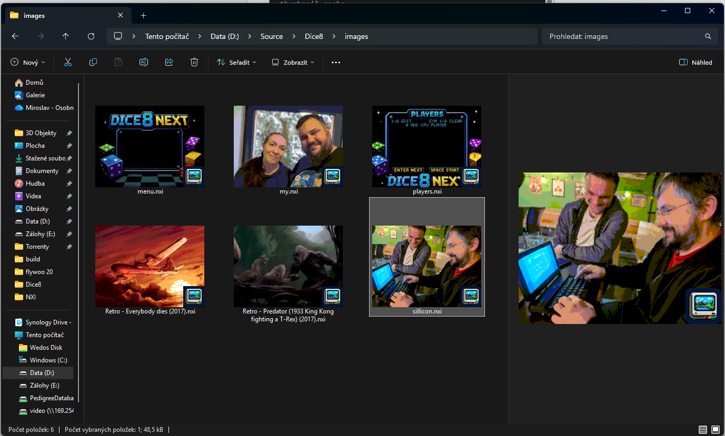This screenshot has width=725, height=436.
Task: Select the images tab in title bar
Action: [67, 16]
